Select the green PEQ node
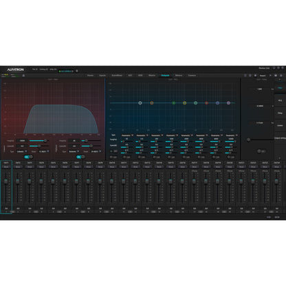The height and width of the screenshot is (286, 286). click(173, 103)
